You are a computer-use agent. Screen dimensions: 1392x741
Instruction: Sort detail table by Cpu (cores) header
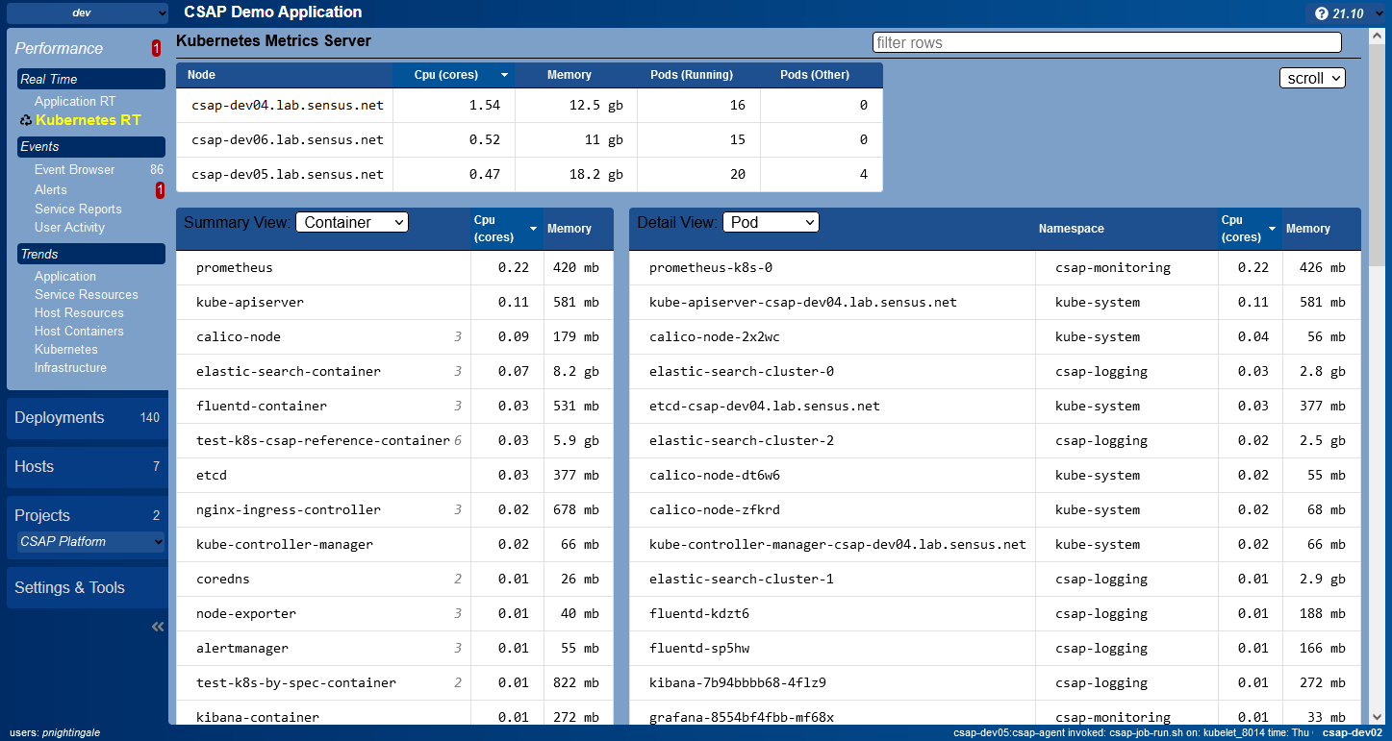pyautogui.click(x=1250, y=229)
